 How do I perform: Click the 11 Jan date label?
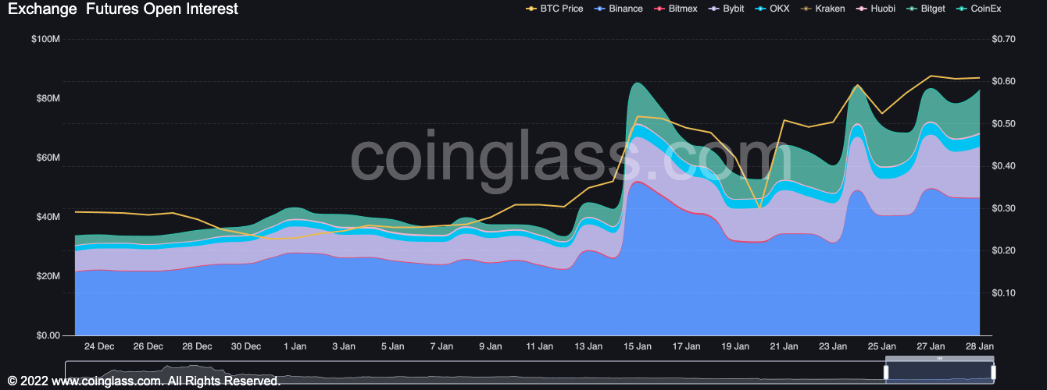point(539,346)
